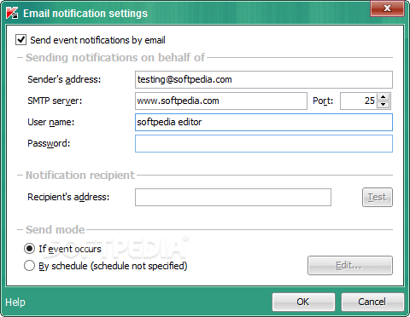Confirm settings with the OK button

tap(303, 302)
